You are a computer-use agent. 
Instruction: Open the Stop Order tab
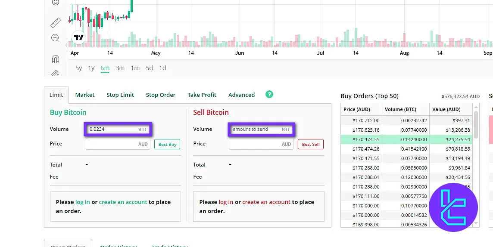[x=161, y=95]
